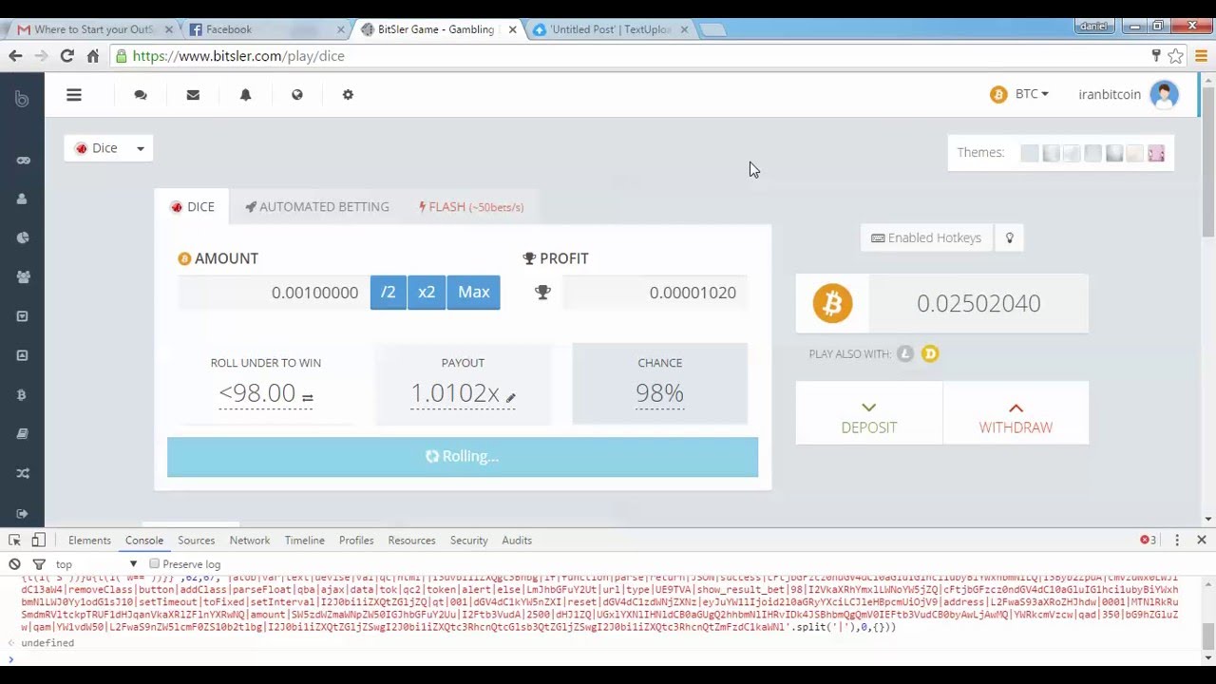Click the iranbitcoin user avatar
The height and width of the screenshot is (684, 1216).
[x=1164, y=94]
